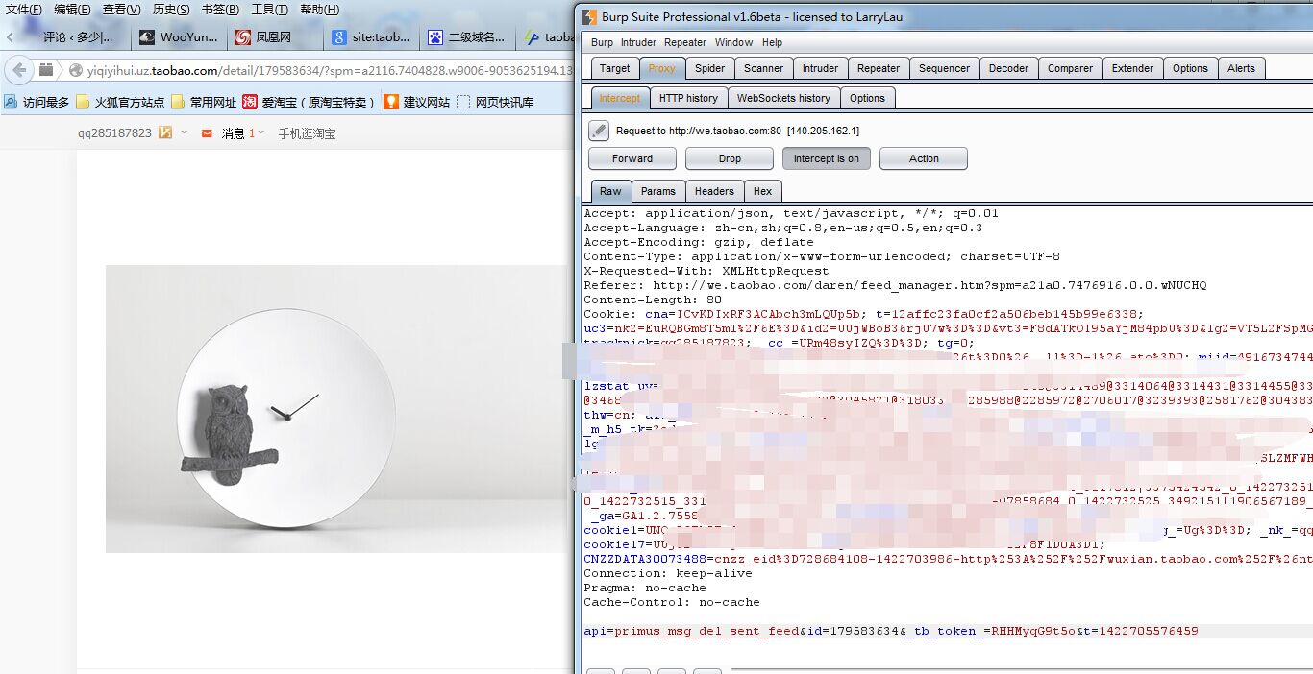The image size is (1313, 674).
Task: Select the Raw request view tab
Action: pyautogui.click(x=610, y=191)
